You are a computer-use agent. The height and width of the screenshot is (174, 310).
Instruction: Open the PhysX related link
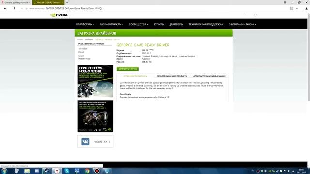coord(81,52)
